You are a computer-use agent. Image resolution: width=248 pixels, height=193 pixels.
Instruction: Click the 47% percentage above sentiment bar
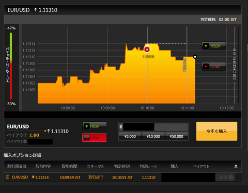point(11,28)
